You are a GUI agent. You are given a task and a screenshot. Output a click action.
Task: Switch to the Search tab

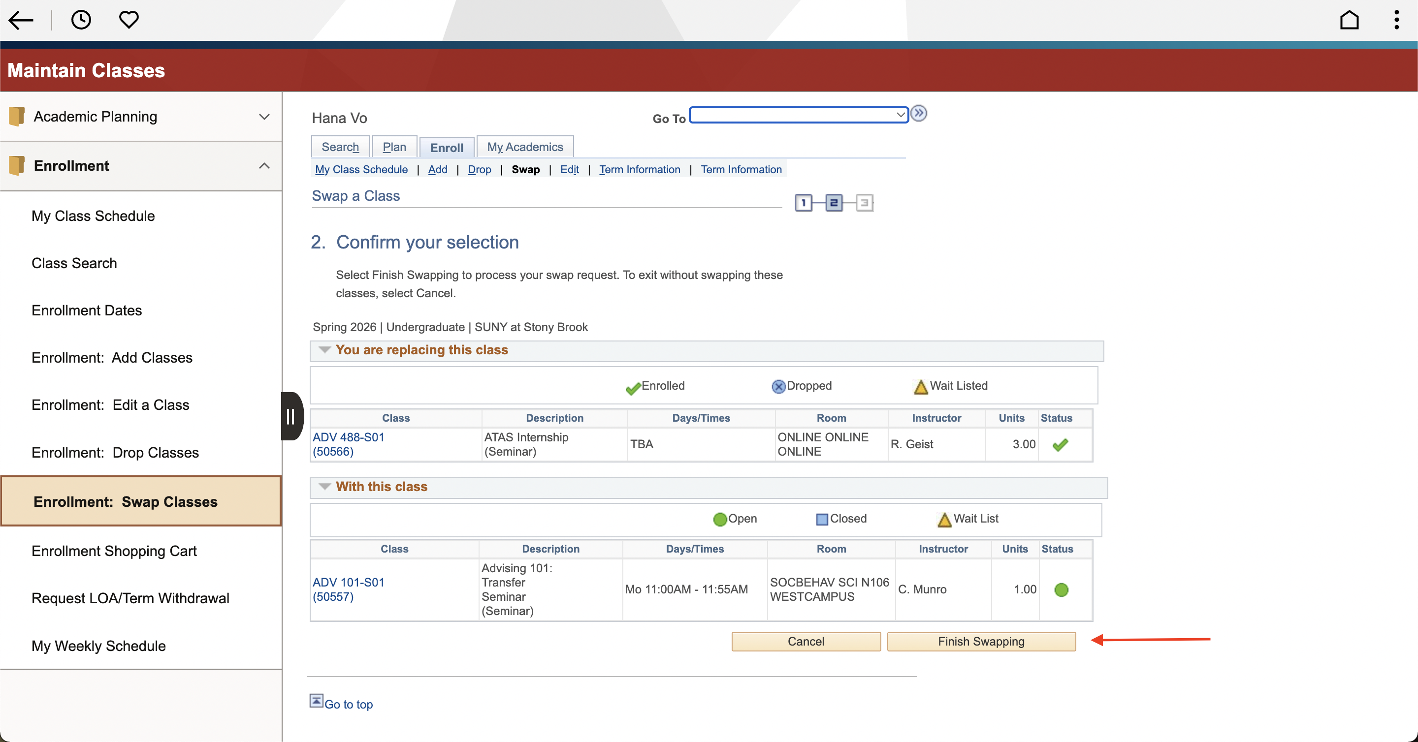tap(340, 147)
